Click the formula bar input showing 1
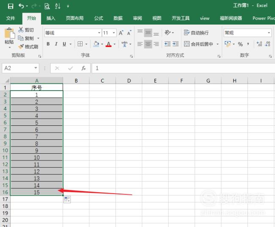This screenshot has height=227, width=275. point(183,68)
